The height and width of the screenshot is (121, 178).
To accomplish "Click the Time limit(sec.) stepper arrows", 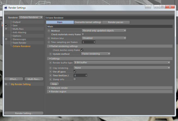I will [86, 75].
